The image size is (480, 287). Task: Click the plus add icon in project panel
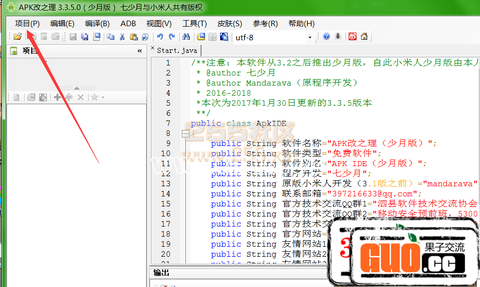[57, 97]
